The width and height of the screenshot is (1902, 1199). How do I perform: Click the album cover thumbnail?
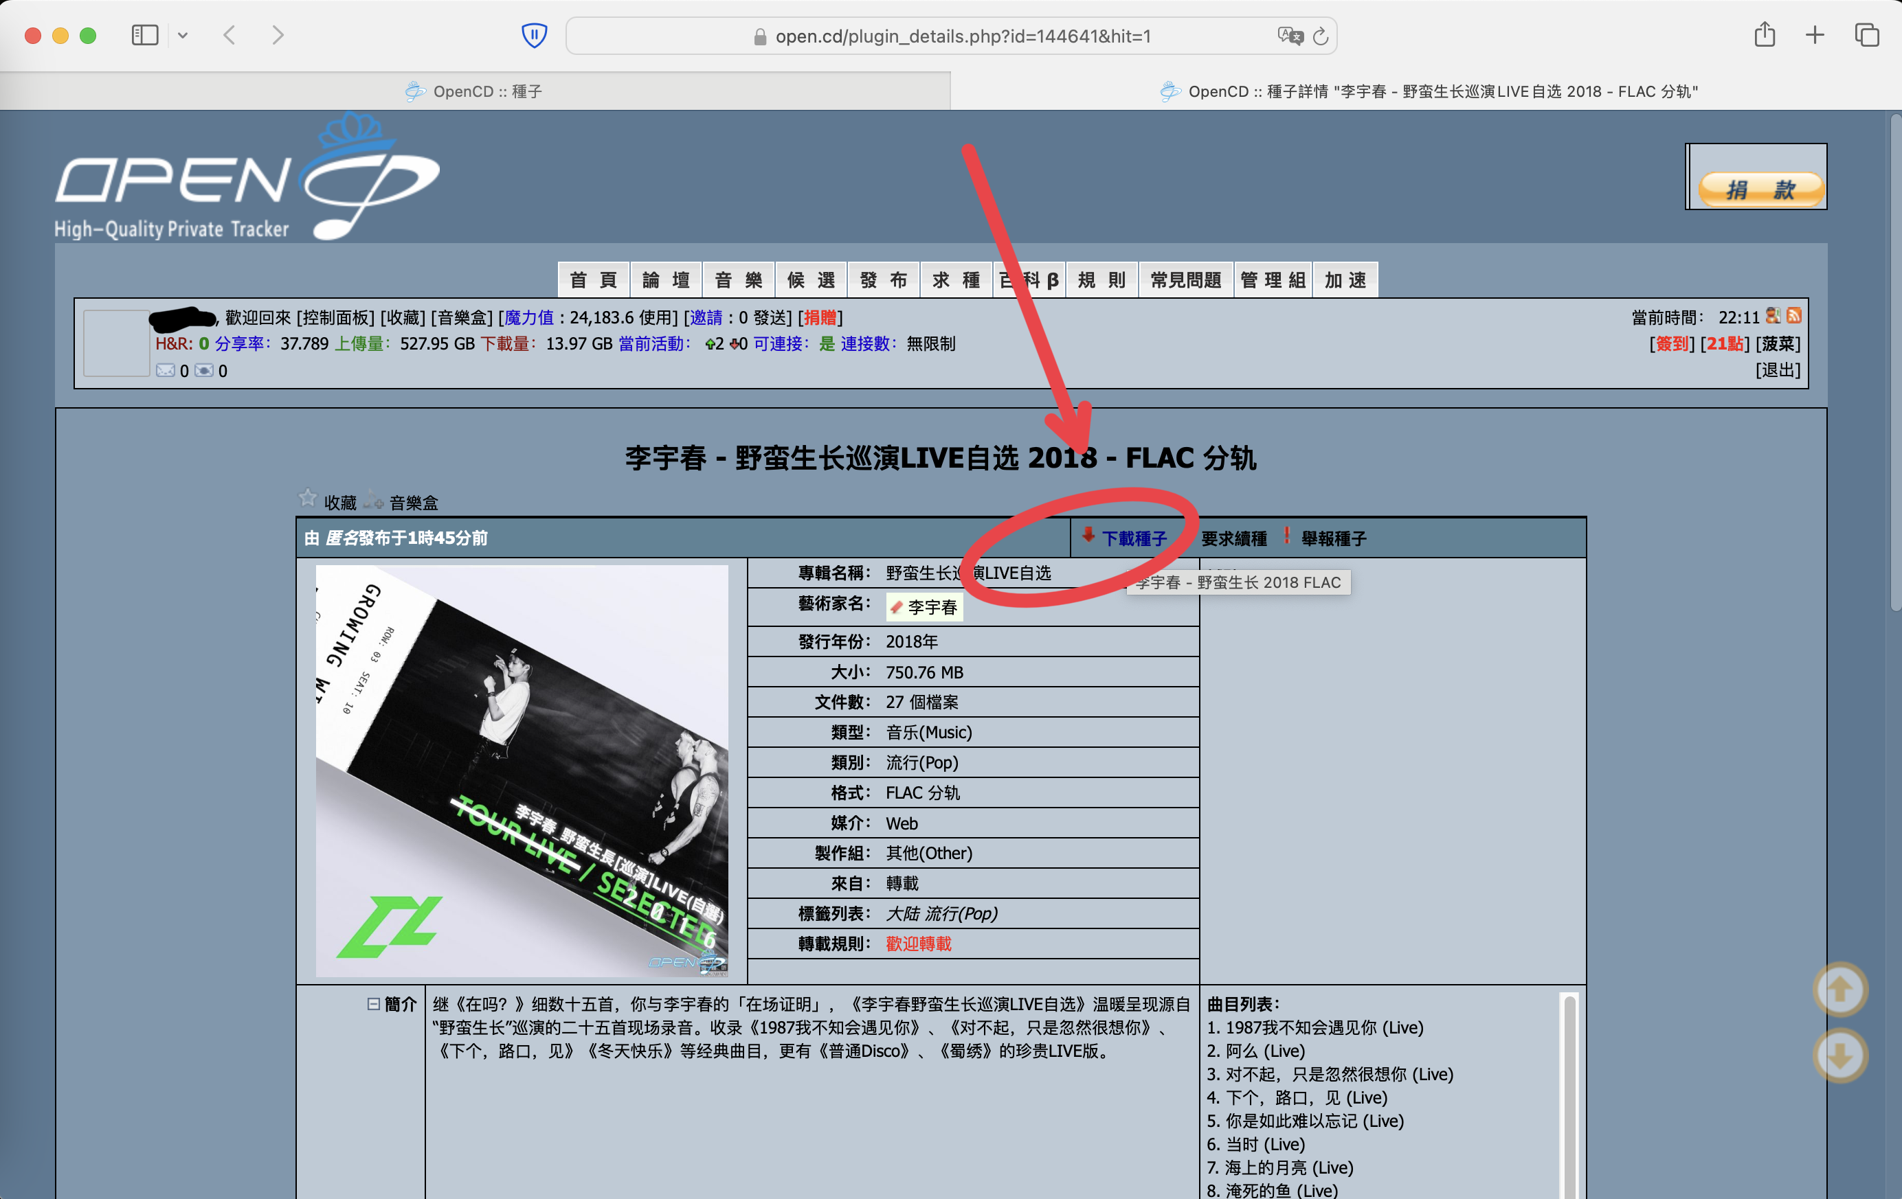(x=522, y=770)
